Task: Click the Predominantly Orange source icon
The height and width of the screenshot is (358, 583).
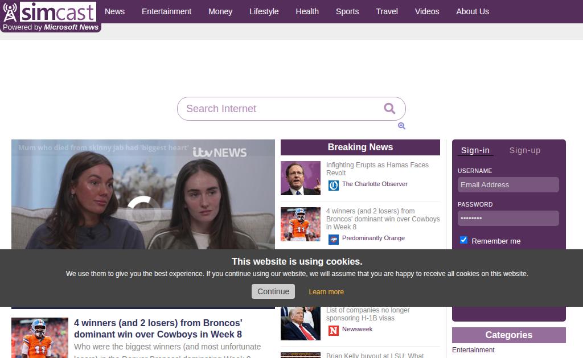Action: coord(333,239)
